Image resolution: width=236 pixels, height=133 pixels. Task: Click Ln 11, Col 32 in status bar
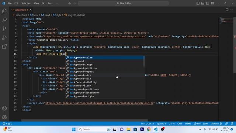(x=147, y=123)
